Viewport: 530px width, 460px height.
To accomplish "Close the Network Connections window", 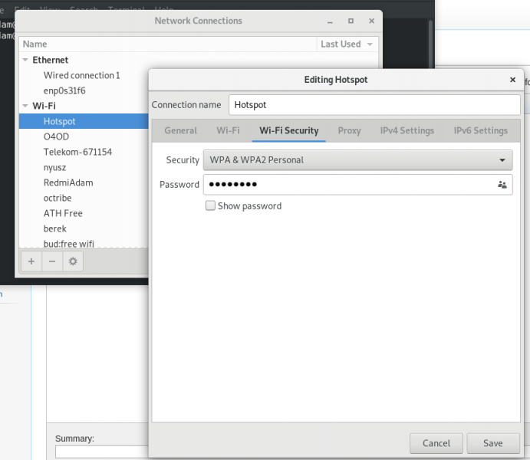I will tap(371, 21).
